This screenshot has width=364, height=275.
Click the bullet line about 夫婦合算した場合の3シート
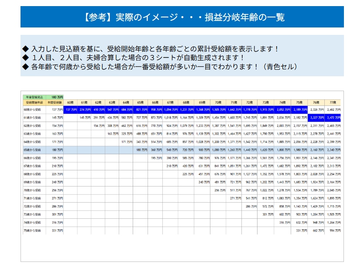(133, 58)
